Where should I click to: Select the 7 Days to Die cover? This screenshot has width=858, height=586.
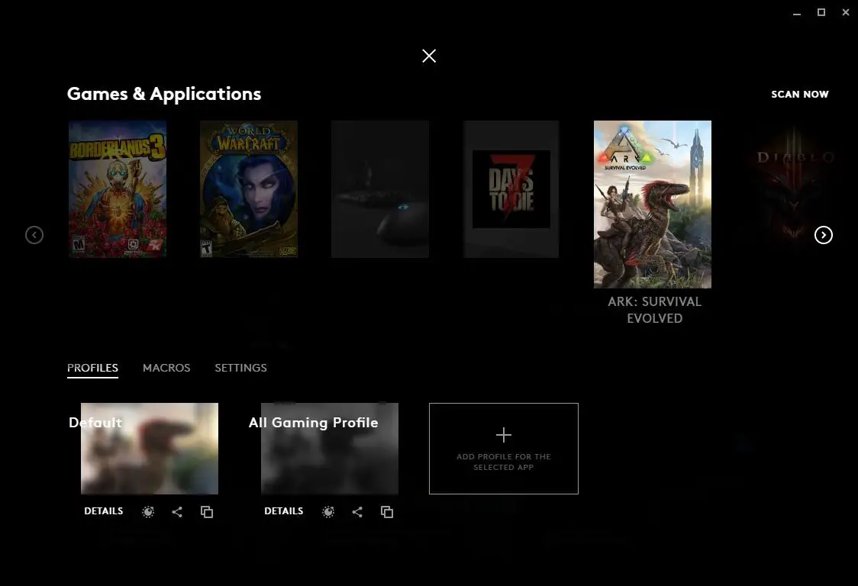[x=511, y=189]
